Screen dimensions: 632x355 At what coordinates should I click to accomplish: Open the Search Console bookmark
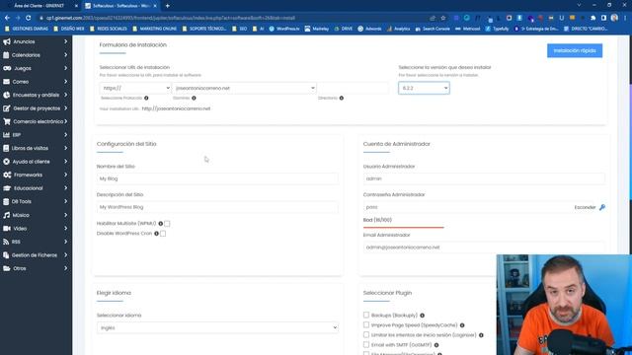433,29
